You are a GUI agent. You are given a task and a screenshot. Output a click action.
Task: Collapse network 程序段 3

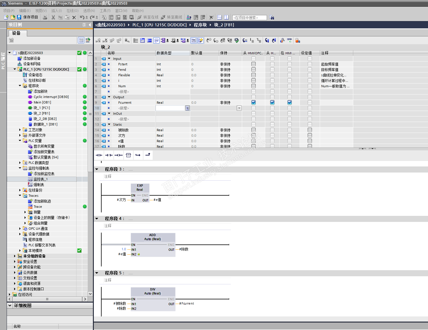point(97,169)
